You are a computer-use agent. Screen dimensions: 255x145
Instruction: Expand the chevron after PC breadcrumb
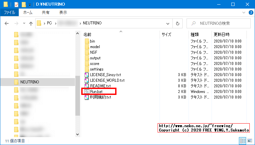tap(56, 23)
